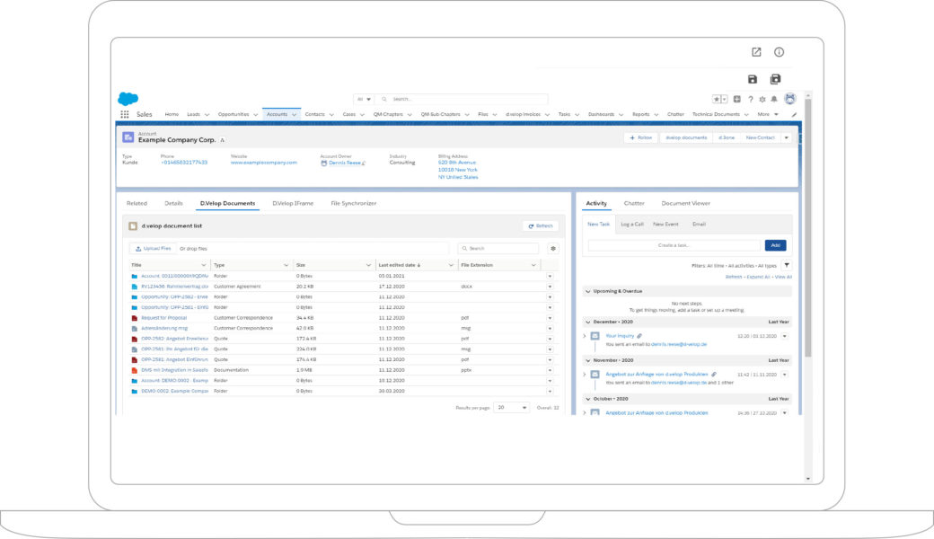Screen dimensions: 934x539
Task: Click the single save disk icon
Action: [x=753, y=79]
